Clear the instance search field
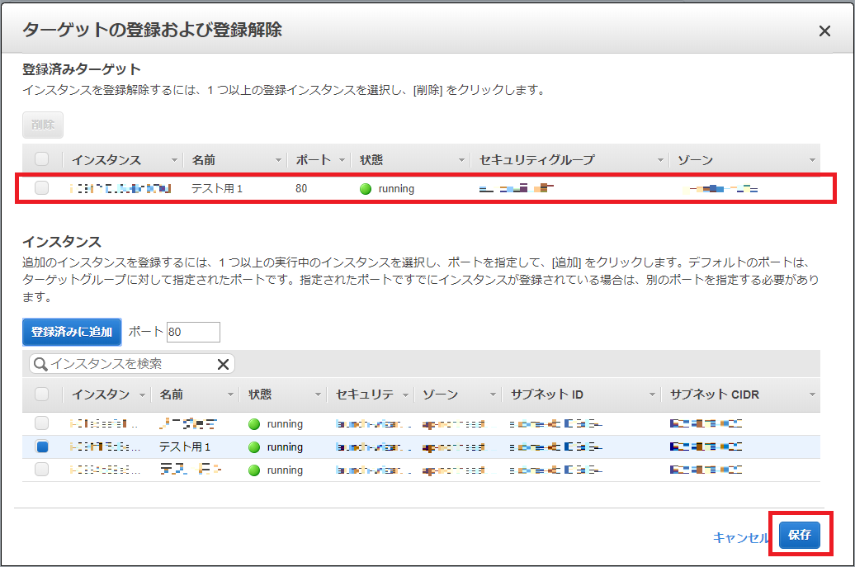The width and height of the screenshot is (855, 567). (x=223, y=364)
